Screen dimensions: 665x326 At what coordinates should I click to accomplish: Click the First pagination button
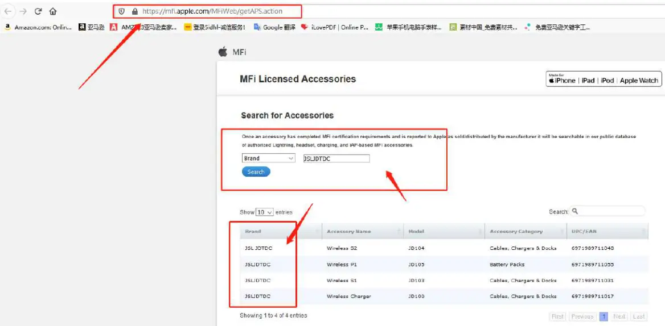(558, 316)
